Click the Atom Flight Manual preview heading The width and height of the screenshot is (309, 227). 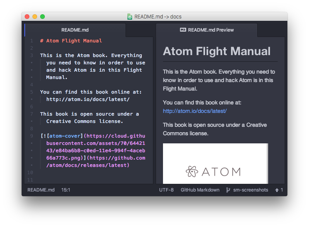pyautogui.click(x=217, y=51)
